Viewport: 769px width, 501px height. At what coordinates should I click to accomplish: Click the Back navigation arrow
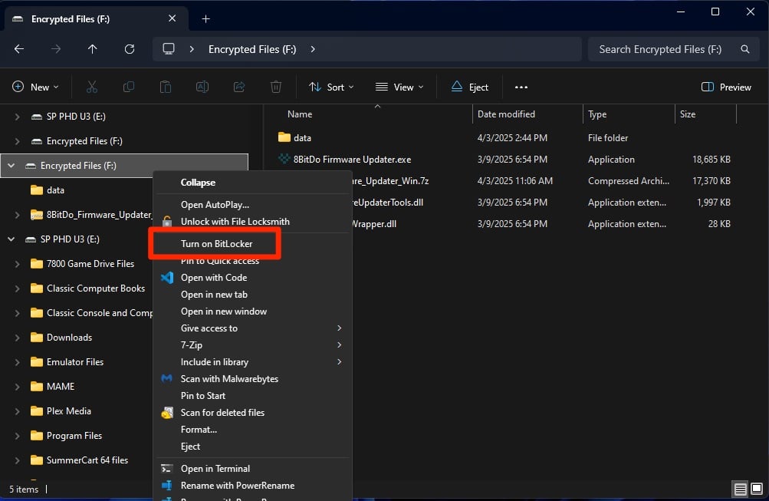pos(19,49)
